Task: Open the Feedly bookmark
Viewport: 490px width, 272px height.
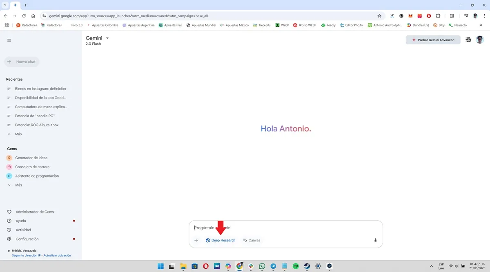Action: click(328, 25)
